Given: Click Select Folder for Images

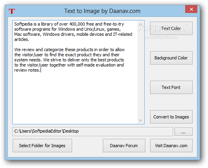Looking at the screenshot, I should click(x=42, y=146).
